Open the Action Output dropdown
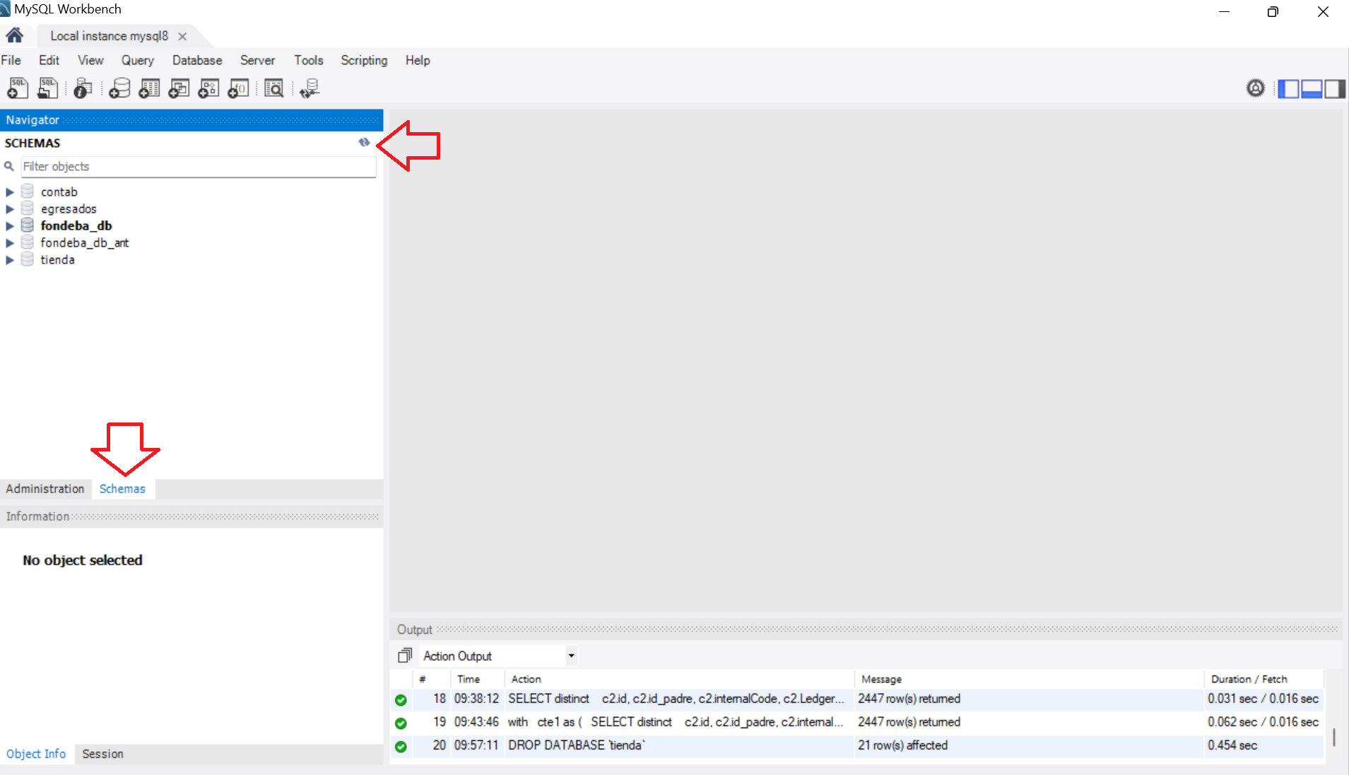 571,656
